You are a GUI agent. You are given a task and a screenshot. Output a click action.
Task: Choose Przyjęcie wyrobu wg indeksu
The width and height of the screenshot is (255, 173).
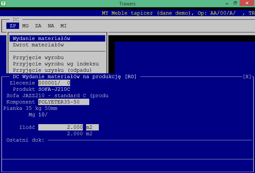click(57, 64)
